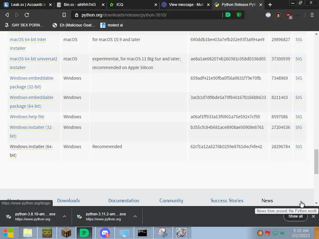Open File Explorer from the taskbar
This screenshot has height=239, width=319.
28,233
